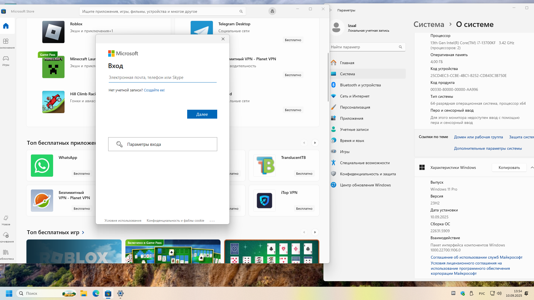Open File Explorer from taskbar
Screen dimensions: 534x300
(84, 293)
